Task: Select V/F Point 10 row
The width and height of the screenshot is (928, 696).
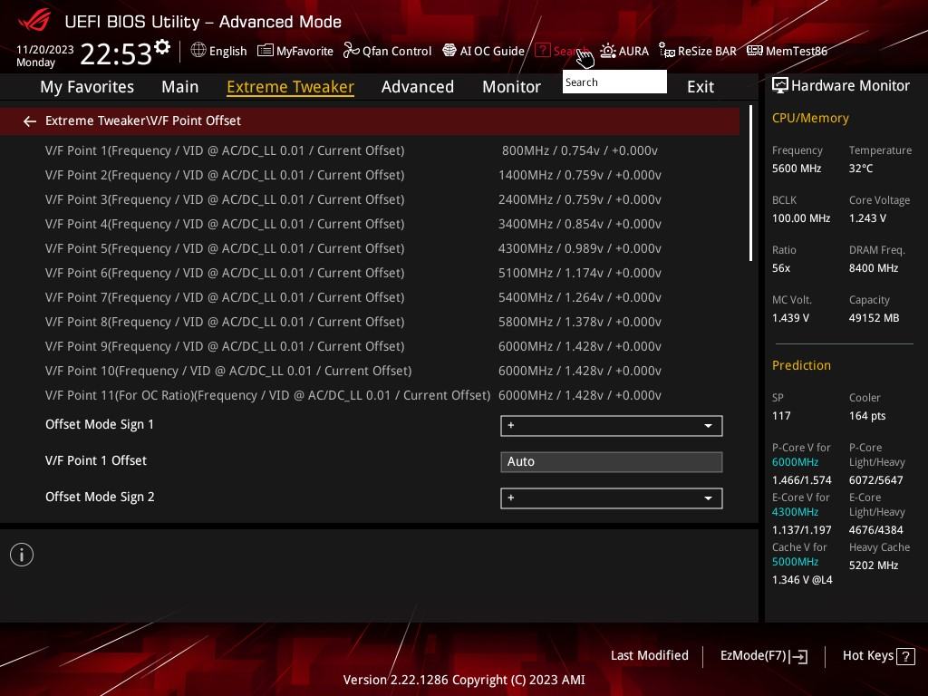Action: (370, 371)
